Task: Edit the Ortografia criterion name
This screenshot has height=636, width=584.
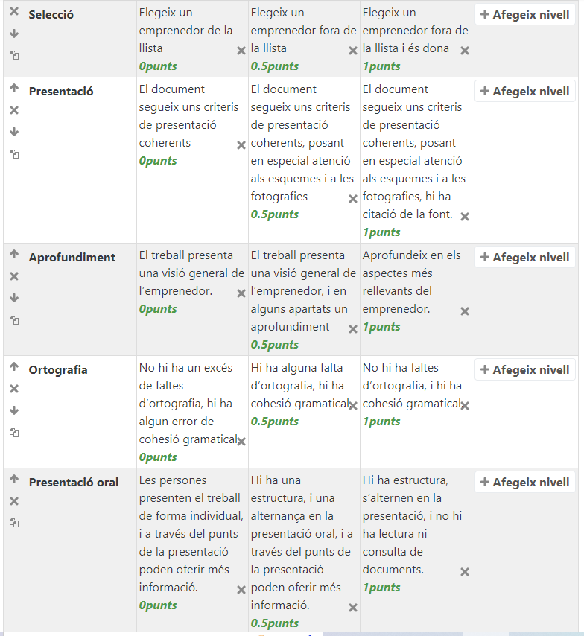Action: click(57, 370)
